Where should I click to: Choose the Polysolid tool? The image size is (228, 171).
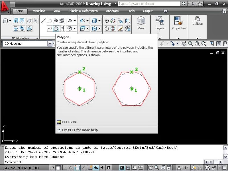pyautogui.click(x=35, y=21)
